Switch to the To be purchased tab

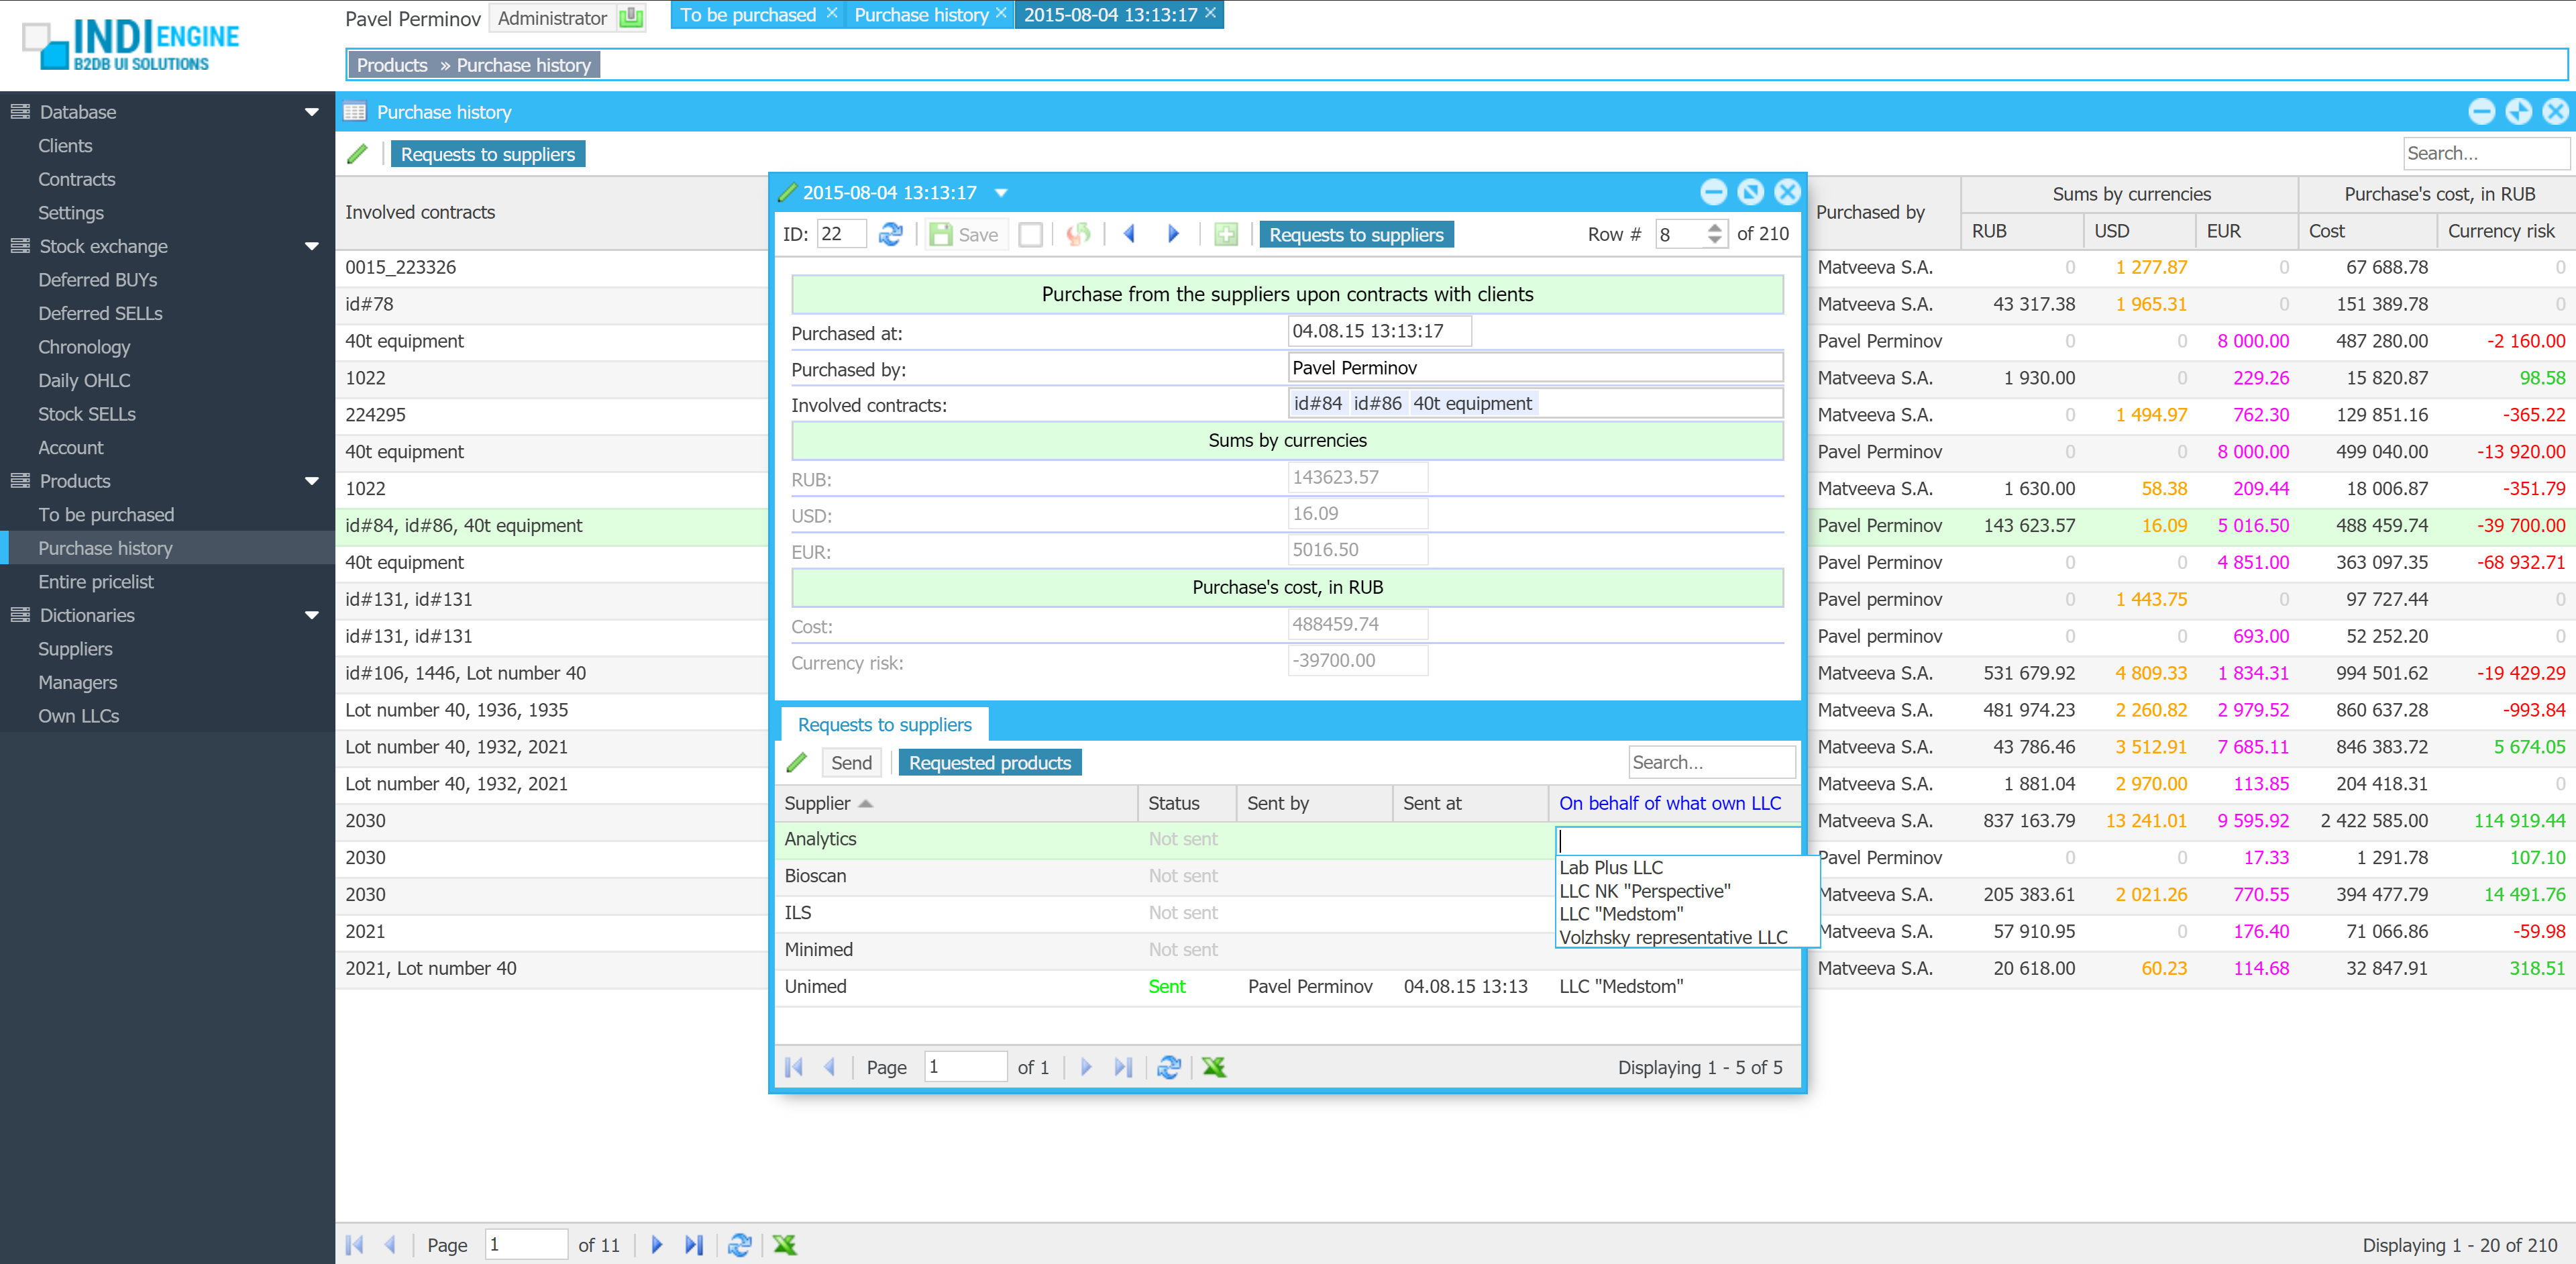(748, 15)
